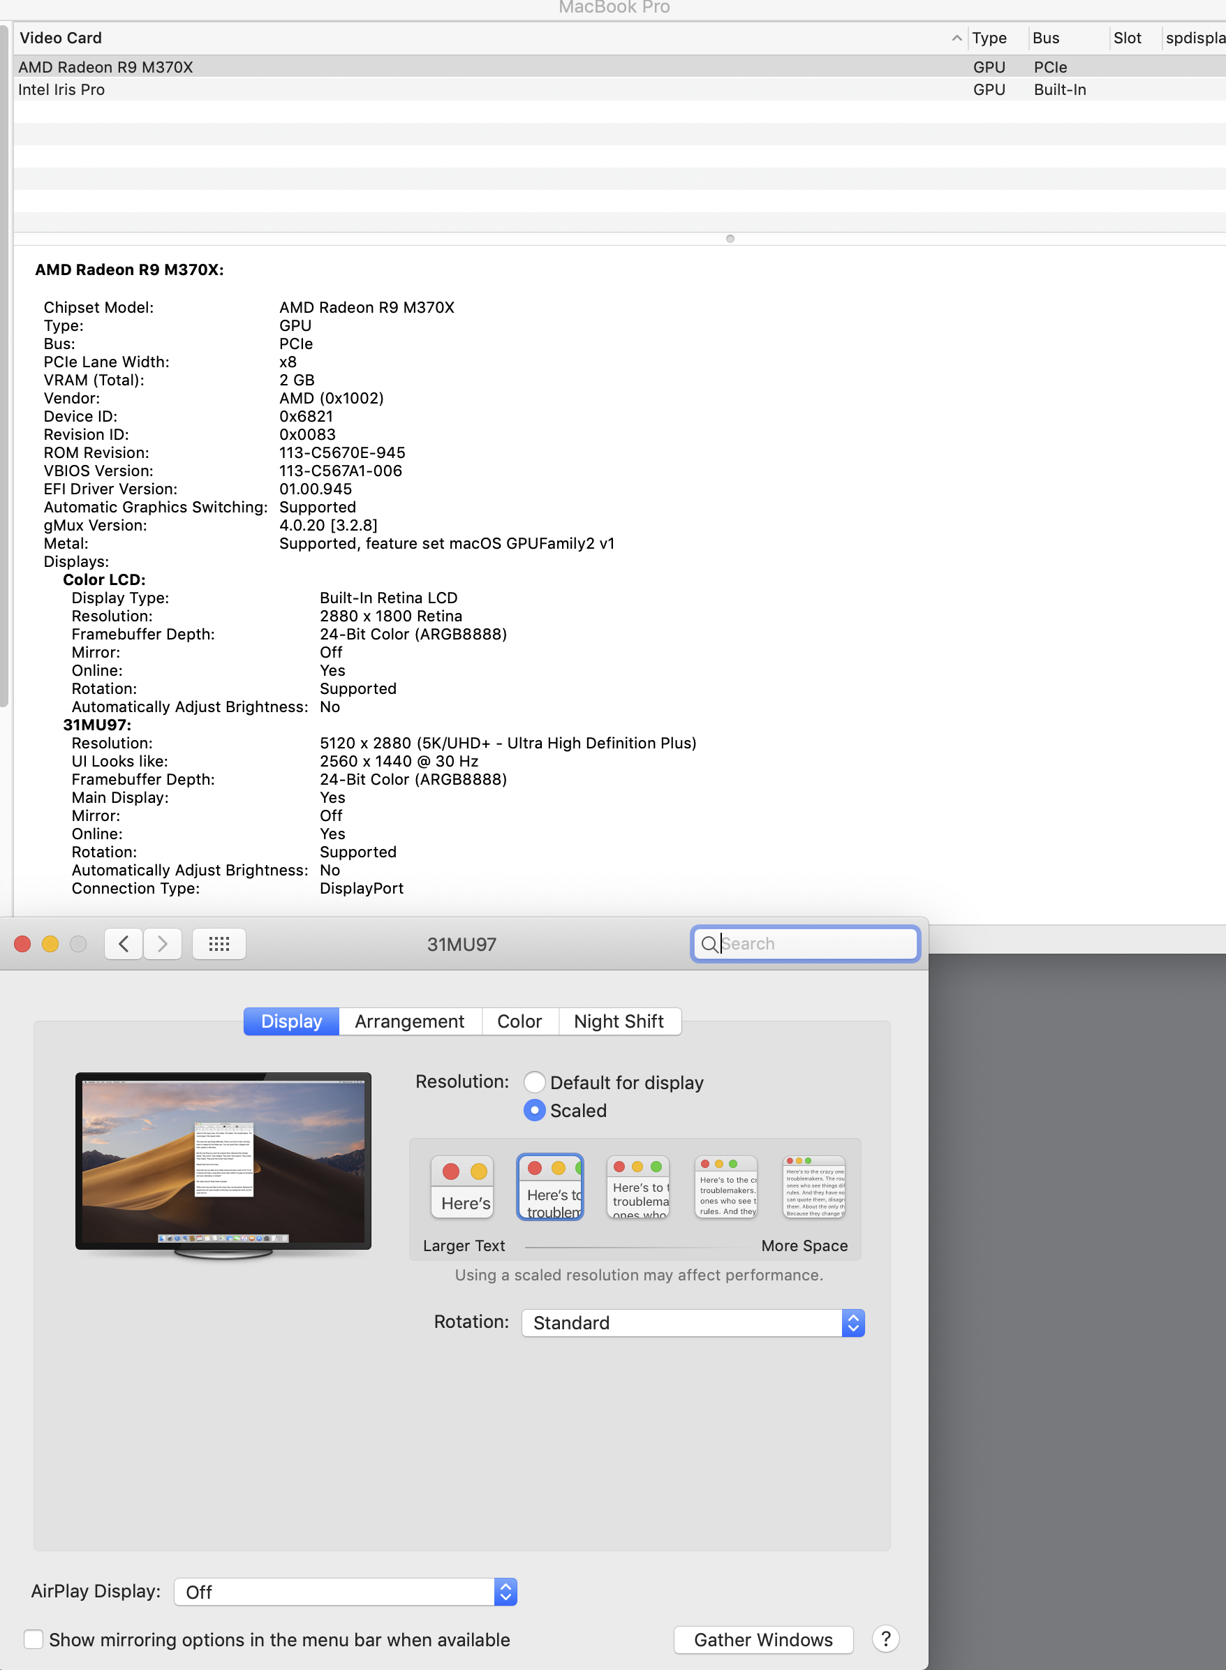This screenshot has height=1670, width=1226.
Task: Click the Built-In Retina LCD value
Action: point(389,597)
